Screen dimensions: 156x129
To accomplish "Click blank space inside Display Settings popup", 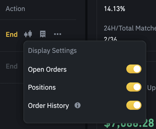I will click(84, 116).
